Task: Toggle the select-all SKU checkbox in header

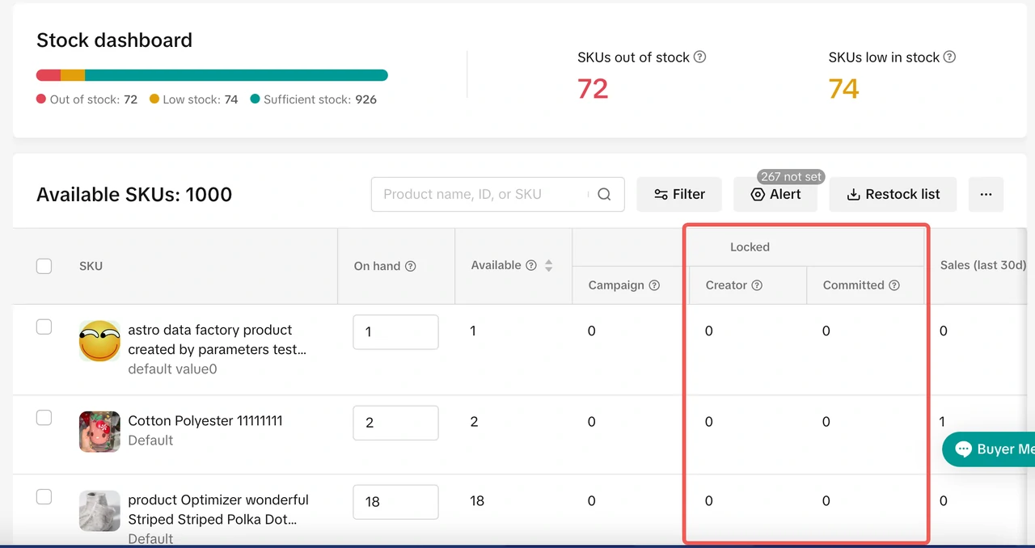Action: [x=44, y=266]
